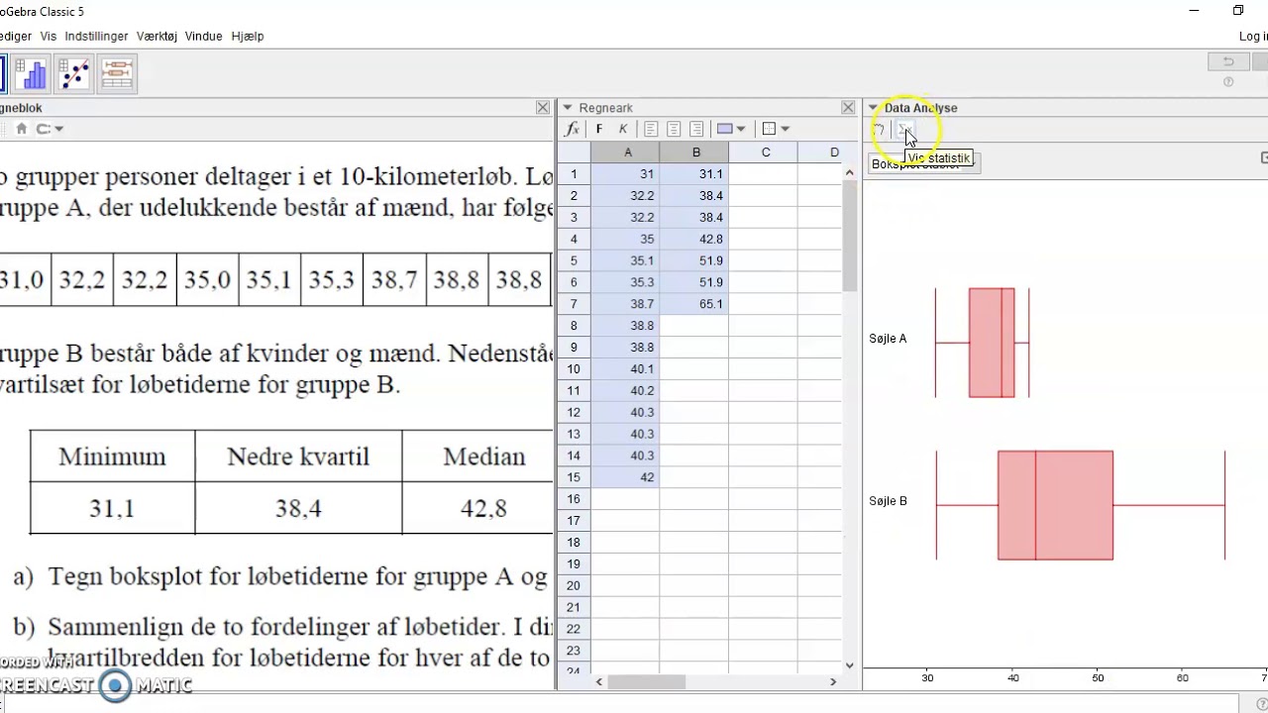Open the Vis menu

49,36
